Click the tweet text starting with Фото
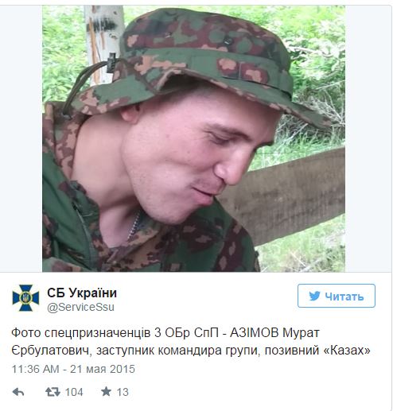 pos(191,341)
